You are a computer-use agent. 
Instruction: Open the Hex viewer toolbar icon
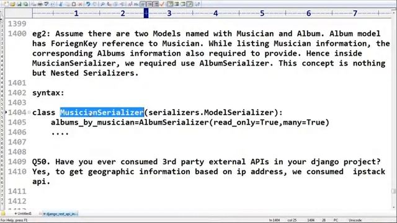136,4
